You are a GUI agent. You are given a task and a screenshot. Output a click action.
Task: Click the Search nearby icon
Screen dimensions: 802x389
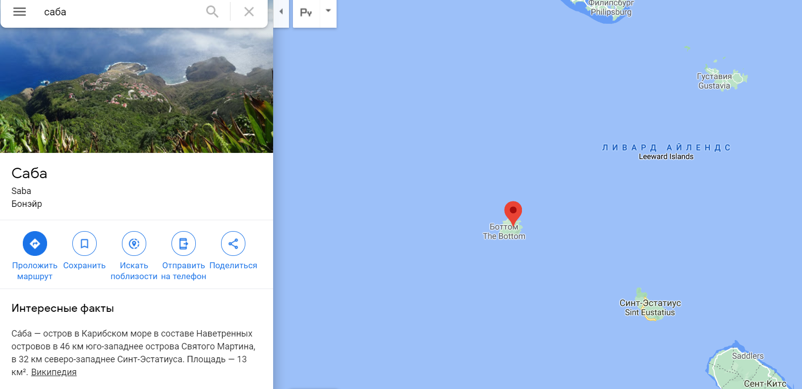[134, 243]
